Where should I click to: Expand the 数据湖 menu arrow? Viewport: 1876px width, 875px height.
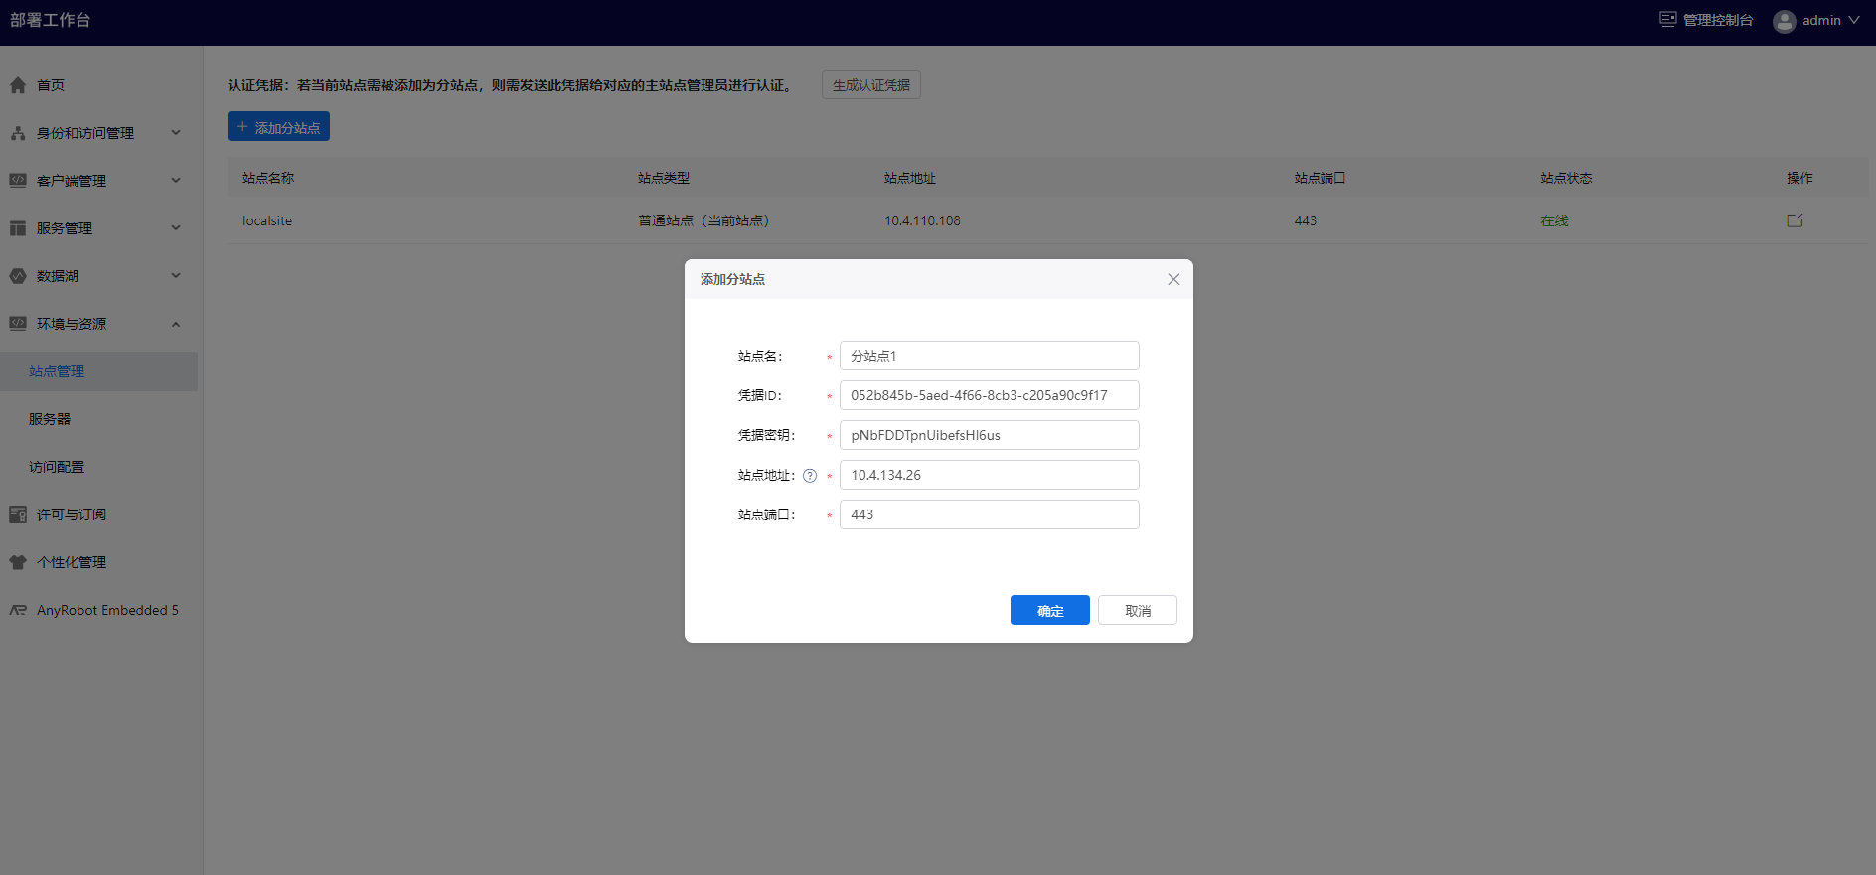pos(176,276)
